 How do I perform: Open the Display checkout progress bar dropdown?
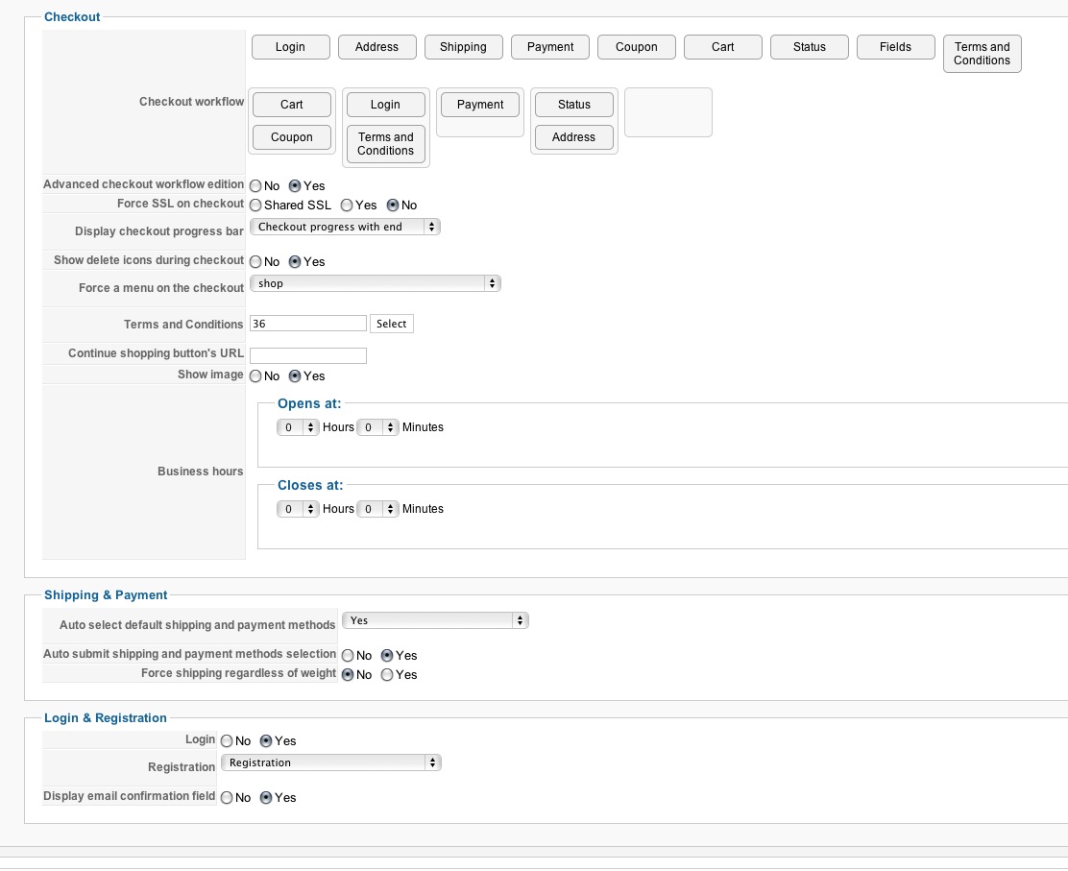coord(345,227)
